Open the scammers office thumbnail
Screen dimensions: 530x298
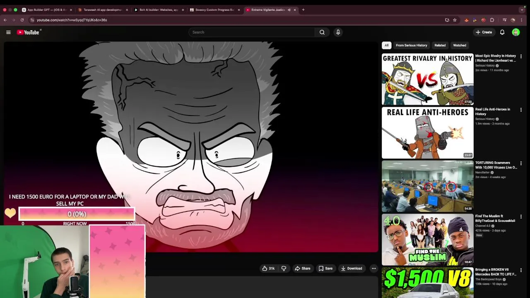coord(427,186)
